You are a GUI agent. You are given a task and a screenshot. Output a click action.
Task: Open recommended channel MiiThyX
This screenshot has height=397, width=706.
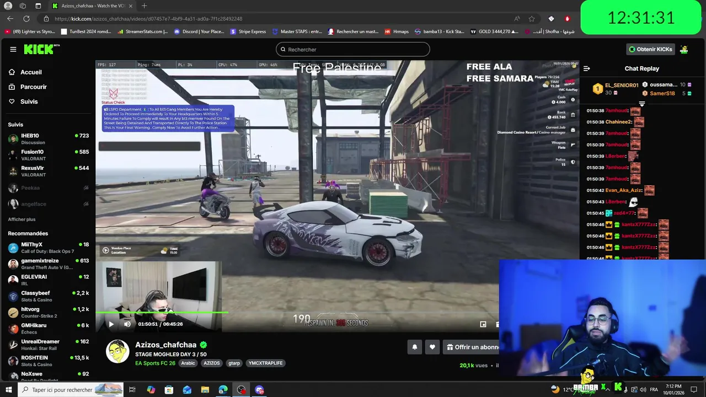coord(48,248)
